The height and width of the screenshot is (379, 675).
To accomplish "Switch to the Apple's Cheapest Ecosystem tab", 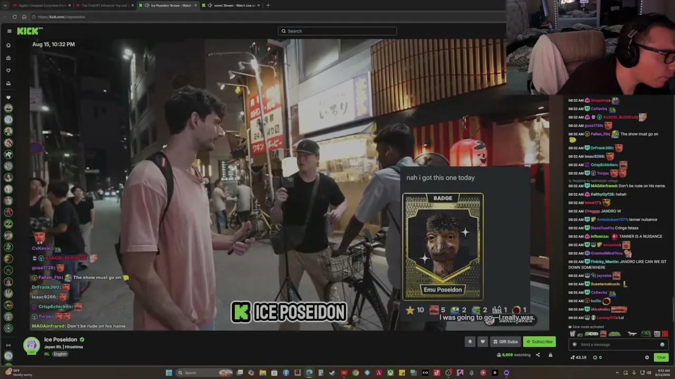I will pos(42,5).
